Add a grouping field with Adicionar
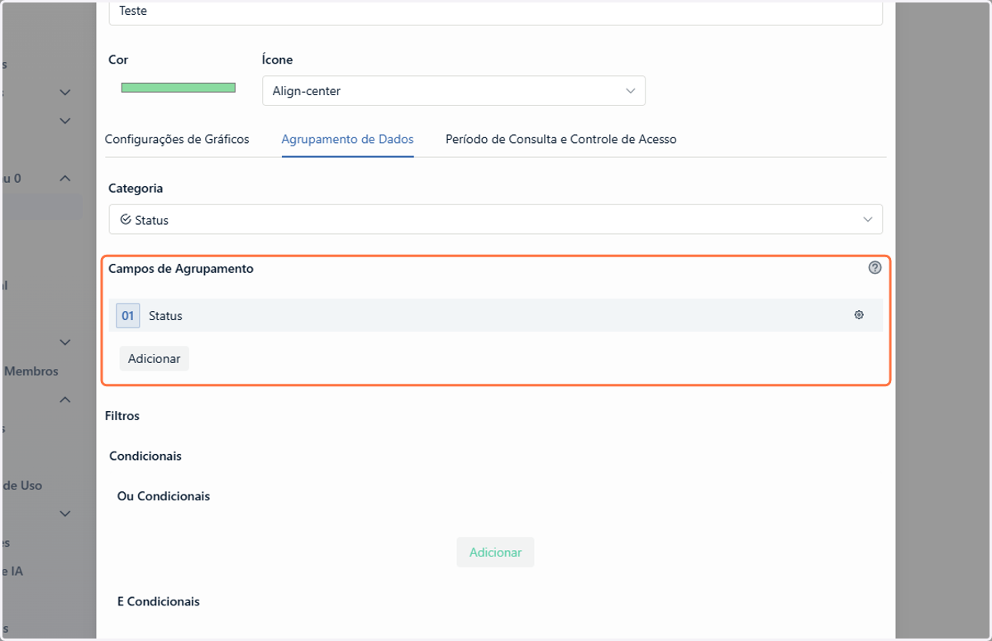992x641 pixels. coord(155,359)
